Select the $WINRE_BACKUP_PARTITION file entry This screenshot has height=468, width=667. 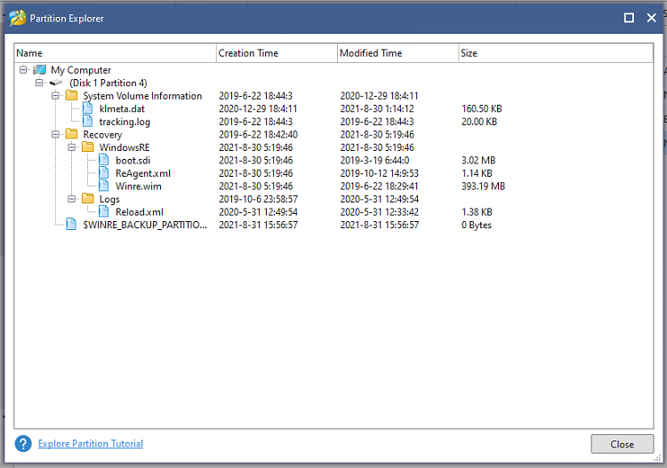144,225
